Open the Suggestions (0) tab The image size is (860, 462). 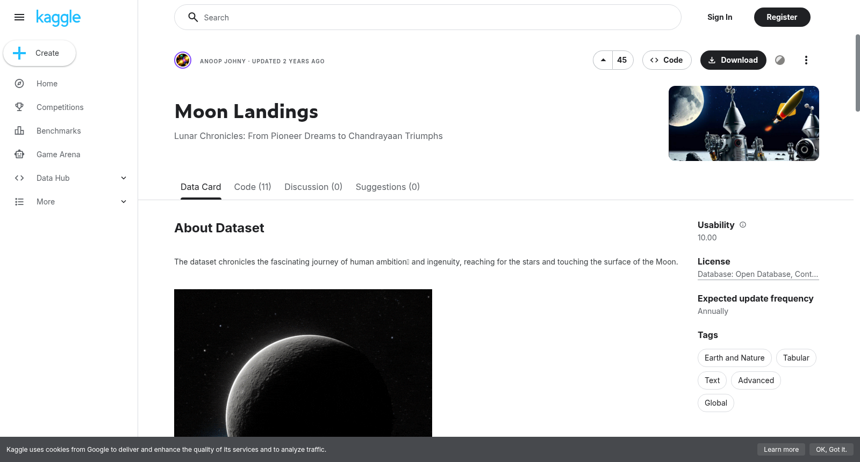[x=388, y=187]
